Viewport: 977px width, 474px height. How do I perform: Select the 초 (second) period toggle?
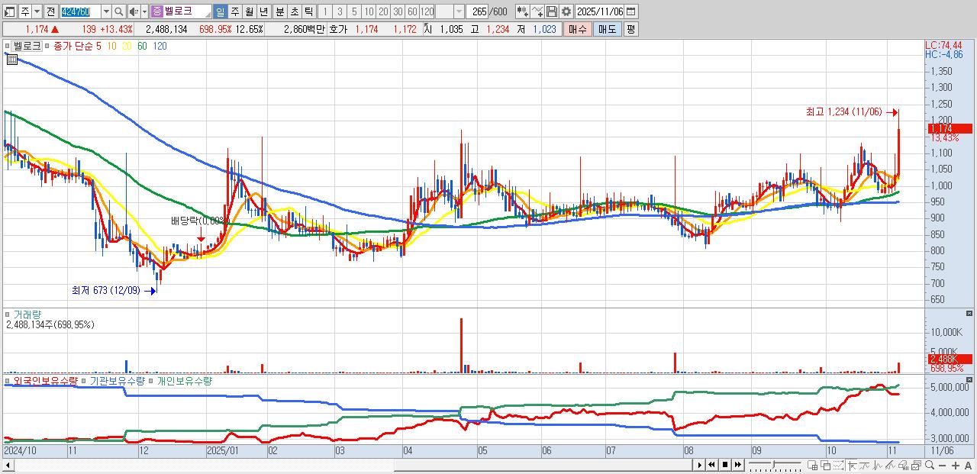[294, 11]
